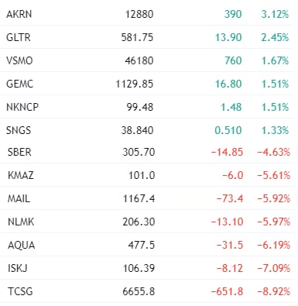Open the GLTR stock symbol
Image resolution: width=298 pixels, height=306 pixels.
[19, 37]
